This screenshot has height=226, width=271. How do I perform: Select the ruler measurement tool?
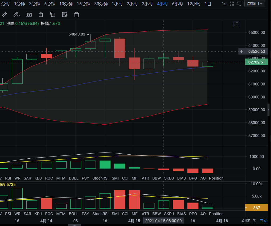5,14
